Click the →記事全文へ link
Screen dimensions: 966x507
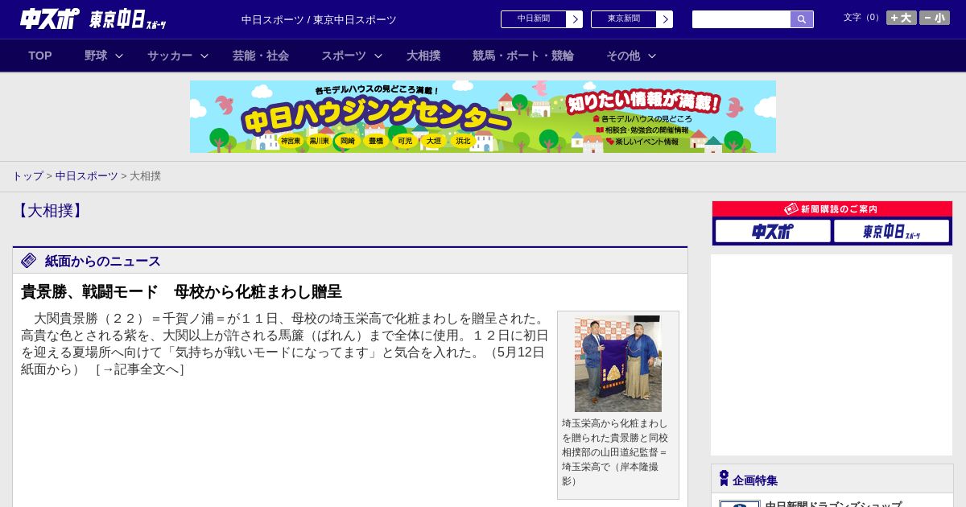point(140,369)
